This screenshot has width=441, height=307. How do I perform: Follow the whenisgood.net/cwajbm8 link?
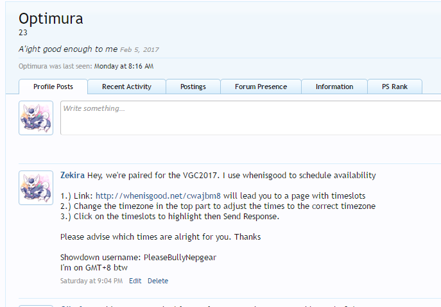[159, 195]
